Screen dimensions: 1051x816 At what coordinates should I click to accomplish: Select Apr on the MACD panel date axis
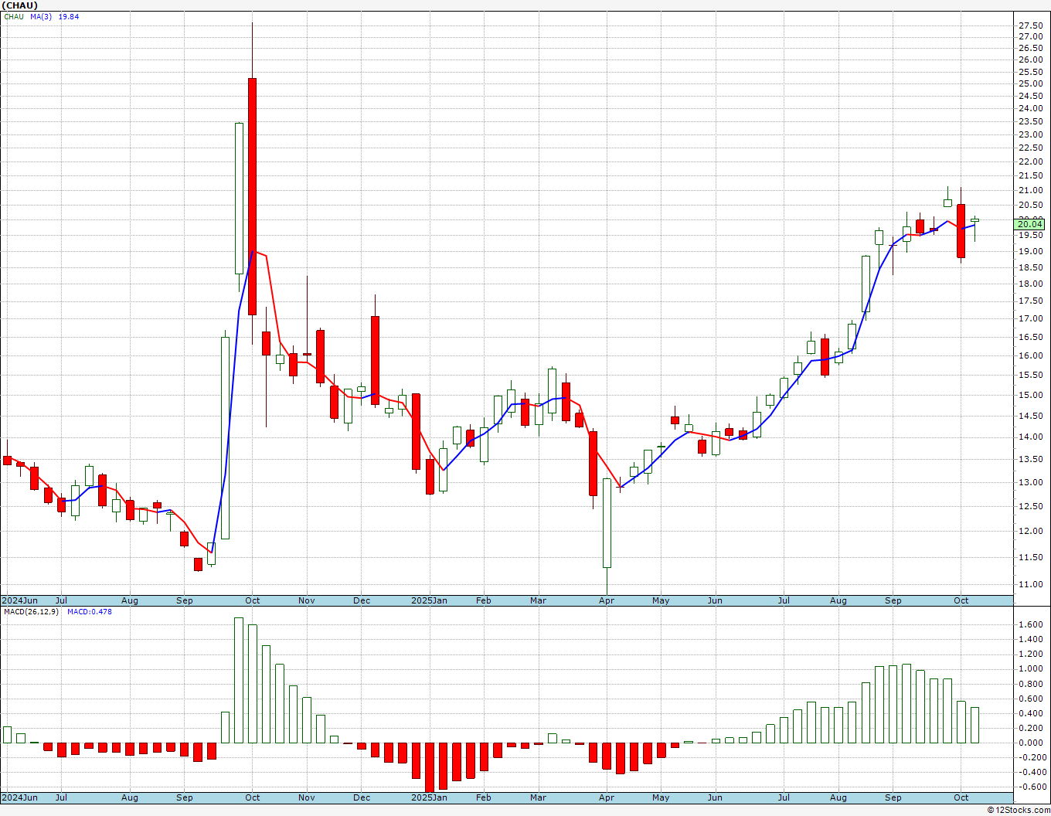pyautogui.click(x=607, y=797)
